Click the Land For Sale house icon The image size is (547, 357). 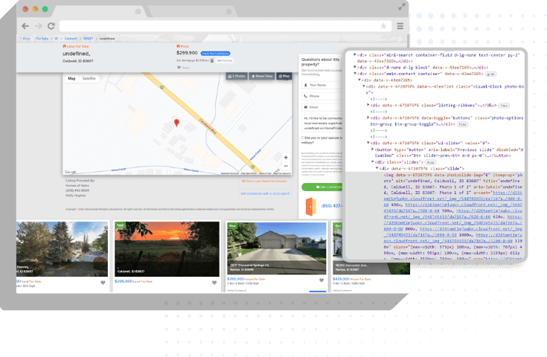(x=64, y=46)
